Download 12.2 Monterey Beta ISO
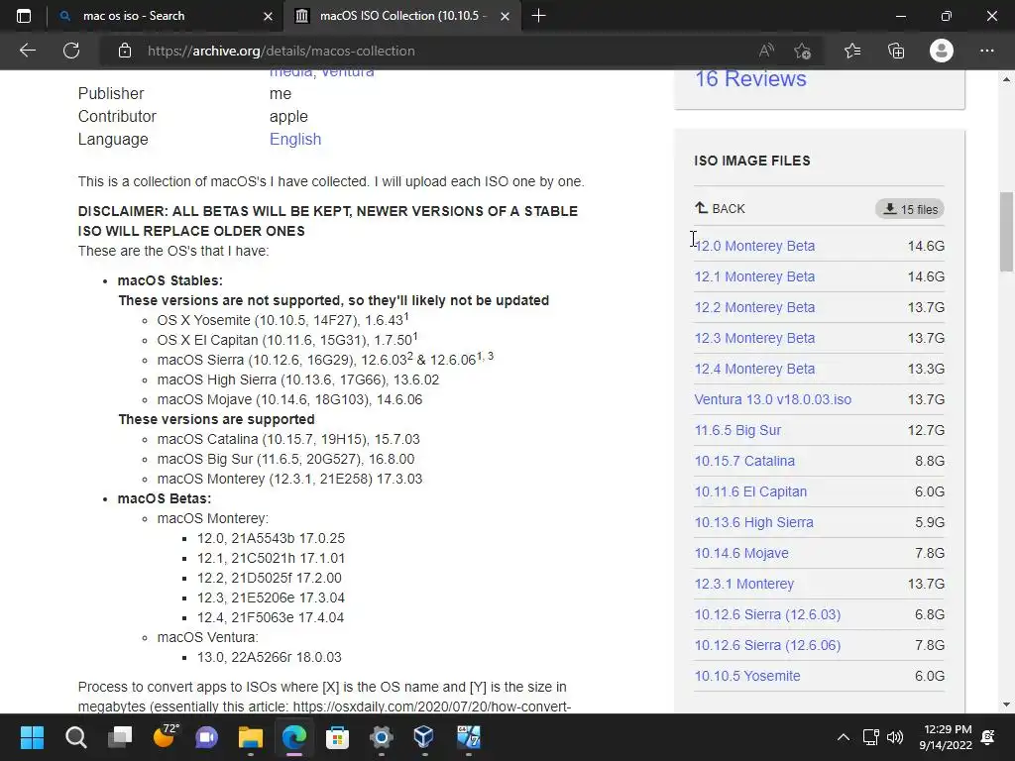Viewport: 1015px width, 761px height. tap(754, 307)
